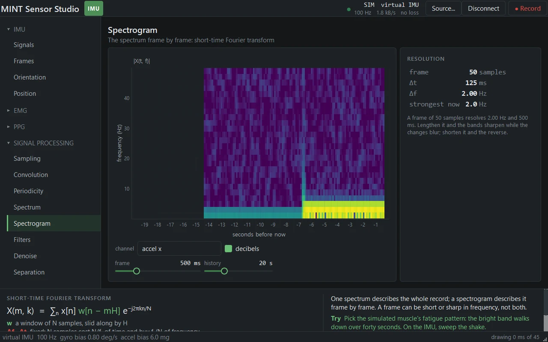548x342 pixels.
Task: Click the '50 samples' frame value
Action: pyautogui.click(x=487, y=72)
